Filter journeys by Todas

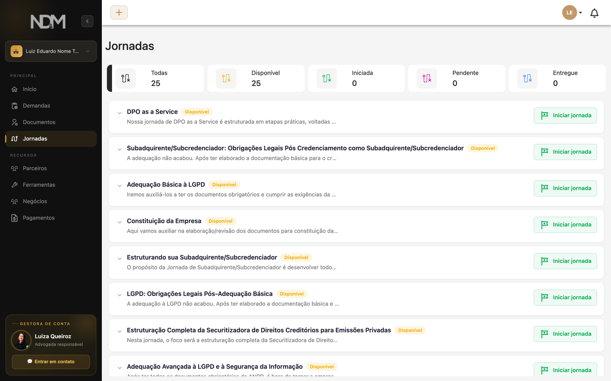coord(156,78)
